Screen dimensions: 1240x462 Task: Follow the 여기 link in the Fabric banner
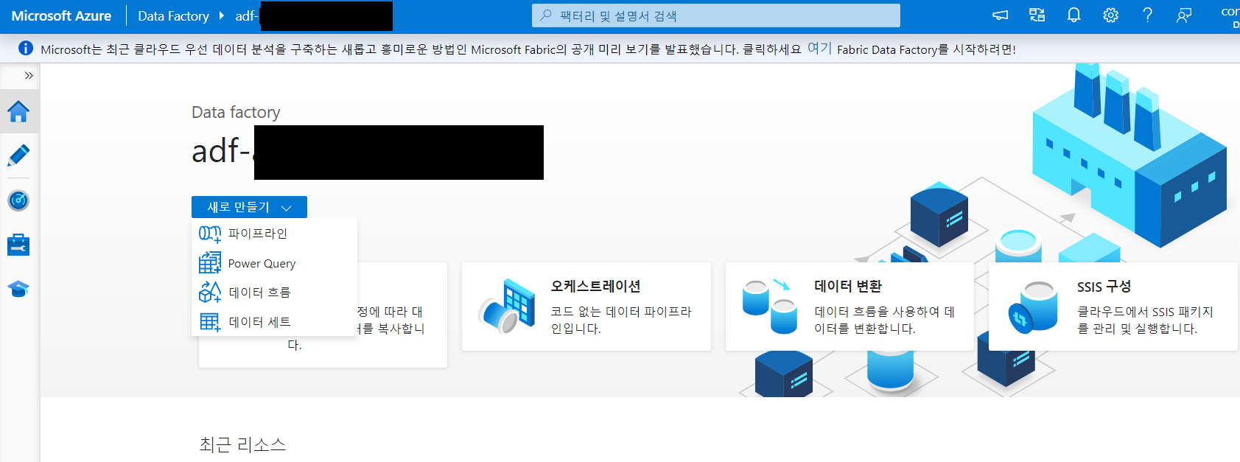[x=819, y=49]
